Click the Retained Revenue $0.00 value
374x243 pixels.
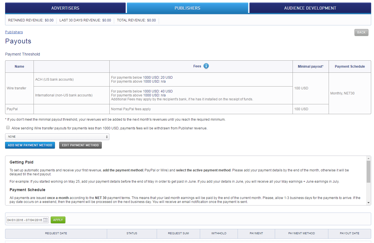[49, 20]
